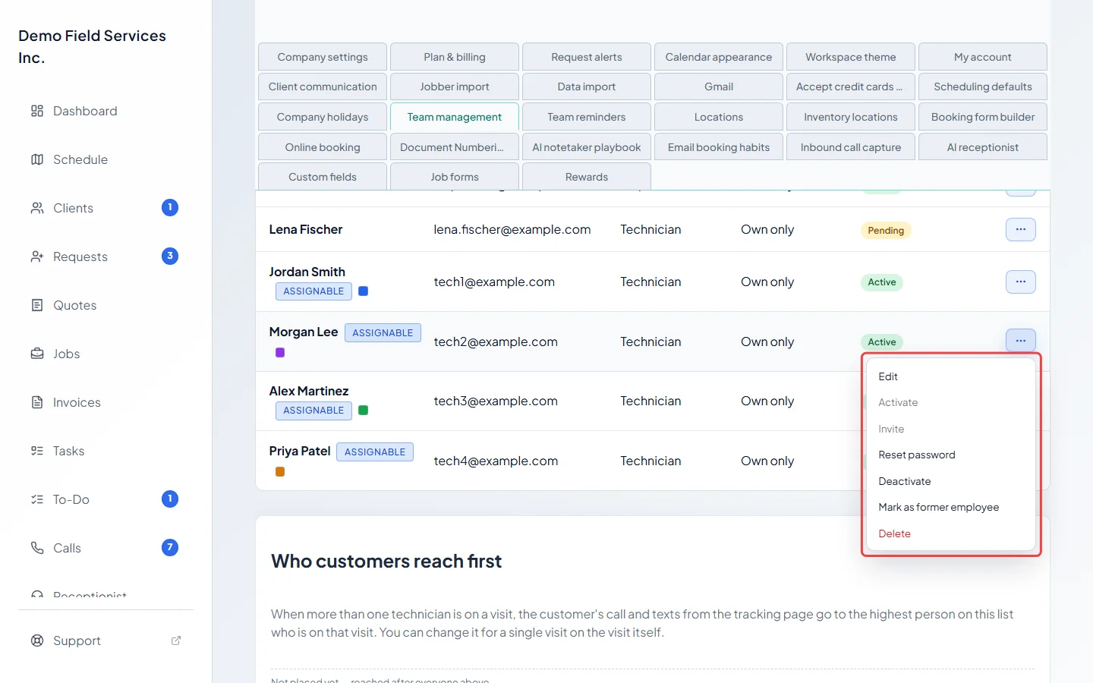The image size is (1093, 683).
Task: Click the Support lifebuoy icon
Action: tap(37, 641)
